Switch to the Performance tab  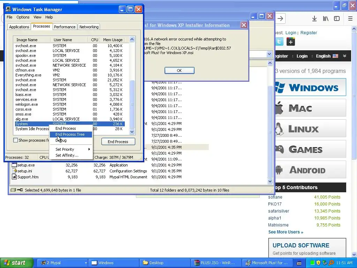pyautogui.click(x=64, y=27)
